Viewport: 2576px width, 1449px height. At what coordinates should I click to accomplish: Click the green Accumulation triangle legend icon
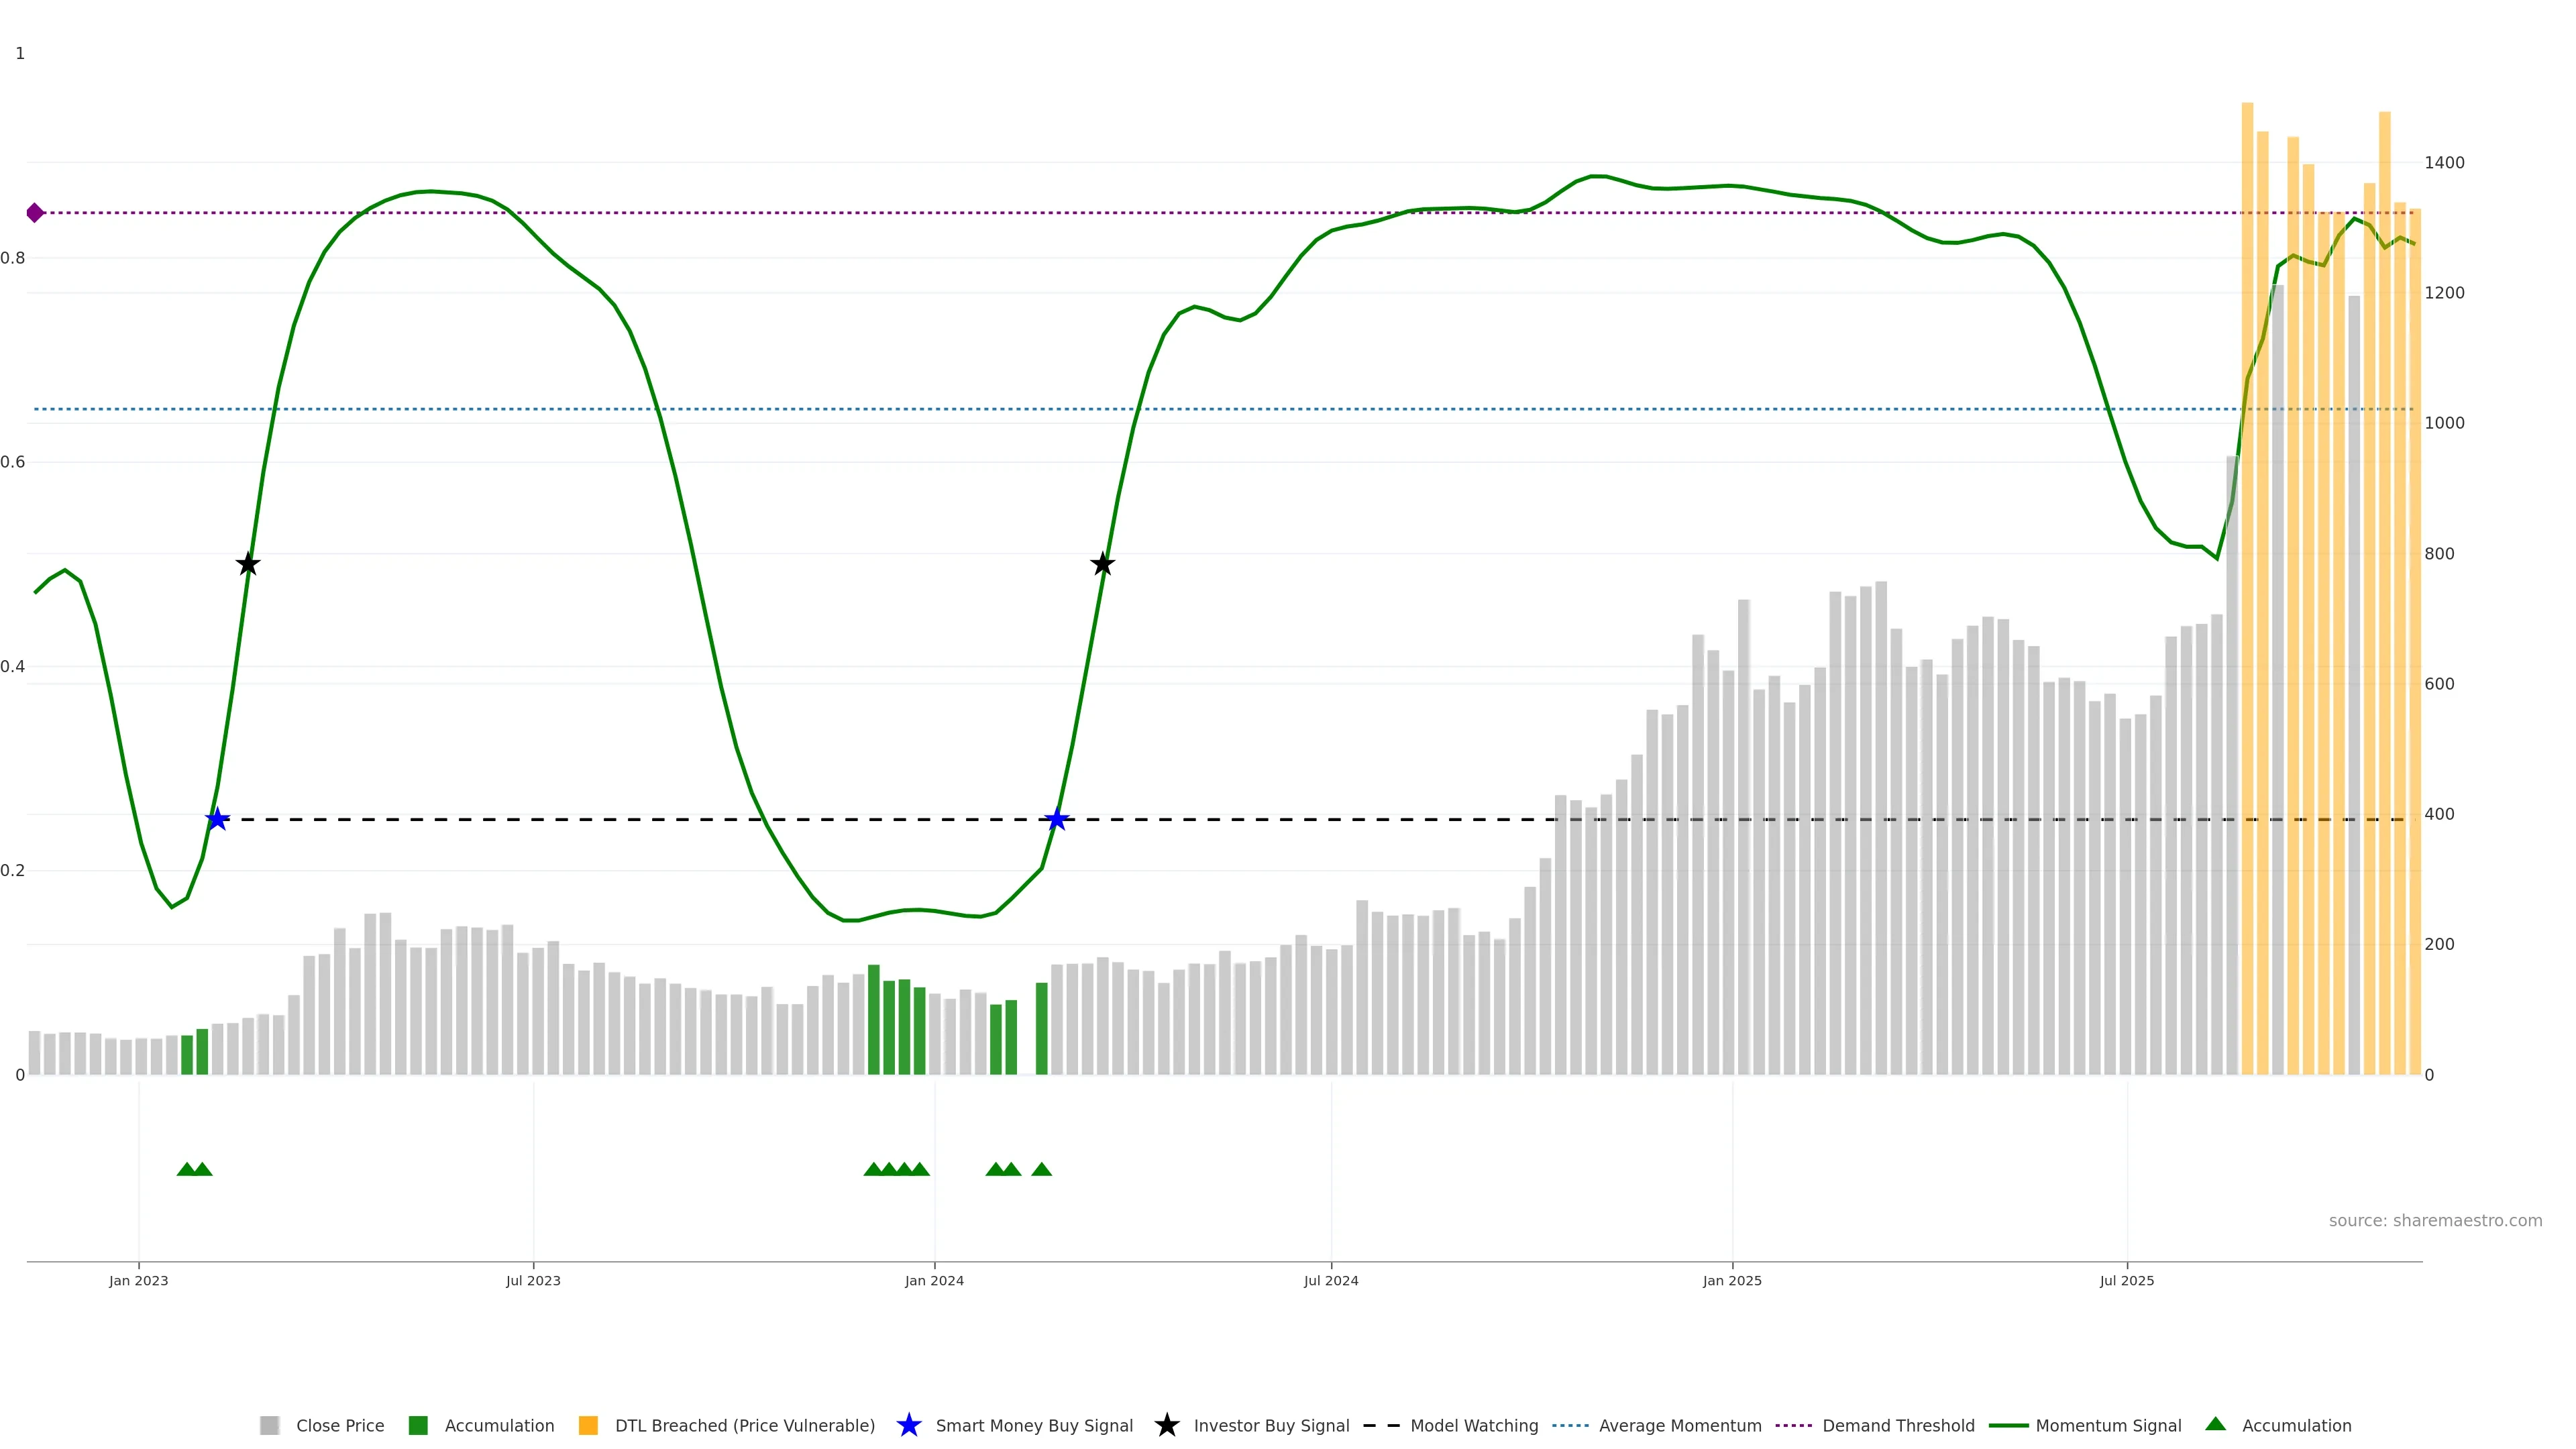click(x=2215, y=1424)
